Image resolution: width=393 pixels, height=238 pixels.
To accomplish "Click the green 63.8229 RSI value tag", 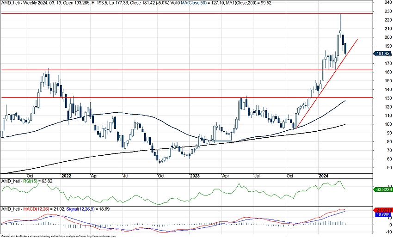I will point(383,189).
